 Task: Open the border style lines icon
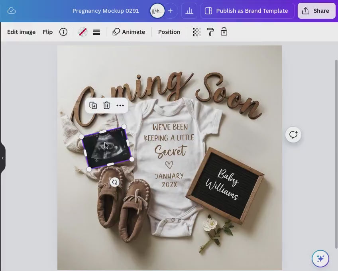tap(96, 32)
